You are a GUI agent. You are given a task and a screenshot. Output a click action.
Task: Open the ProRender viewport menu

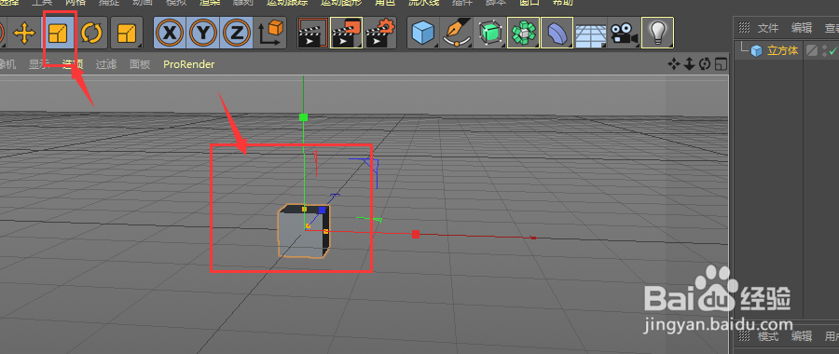coord(189,64)
